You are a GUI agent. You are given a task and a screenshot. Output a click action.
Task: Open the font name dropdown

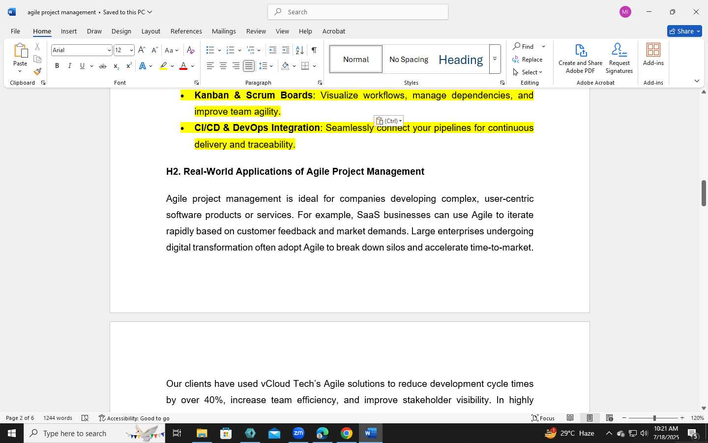coord(109,50)
